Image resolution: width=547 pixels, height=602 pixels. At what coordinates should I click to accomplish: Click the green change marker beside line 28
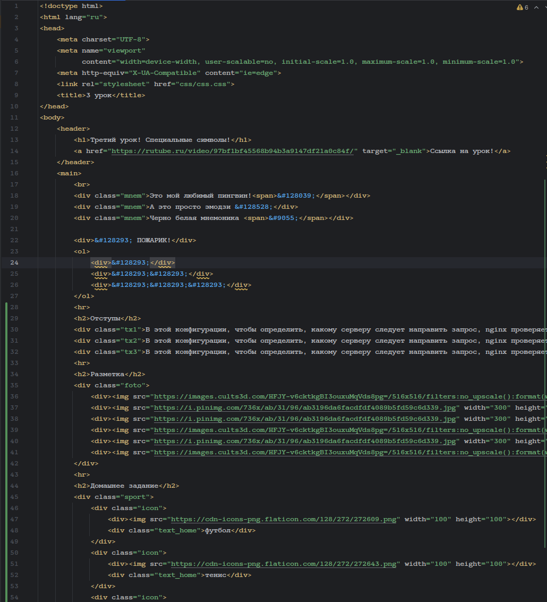(6, 307)
